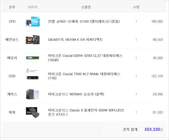
Task: Open the Crucial DDR4 memory stick thumbnail
Action: click(33, 58)
